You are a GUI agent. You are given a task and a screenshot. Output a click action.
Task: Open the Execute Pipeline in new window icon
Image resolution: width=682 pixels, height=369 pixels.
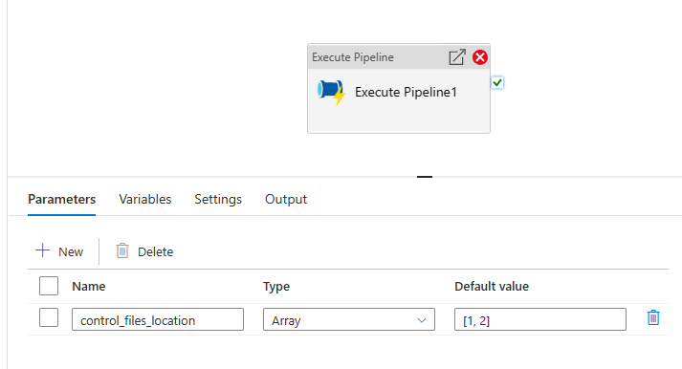[457, 57]
